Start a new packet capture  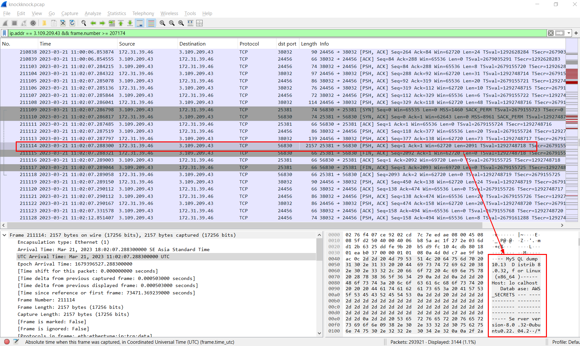click(4, 23)
